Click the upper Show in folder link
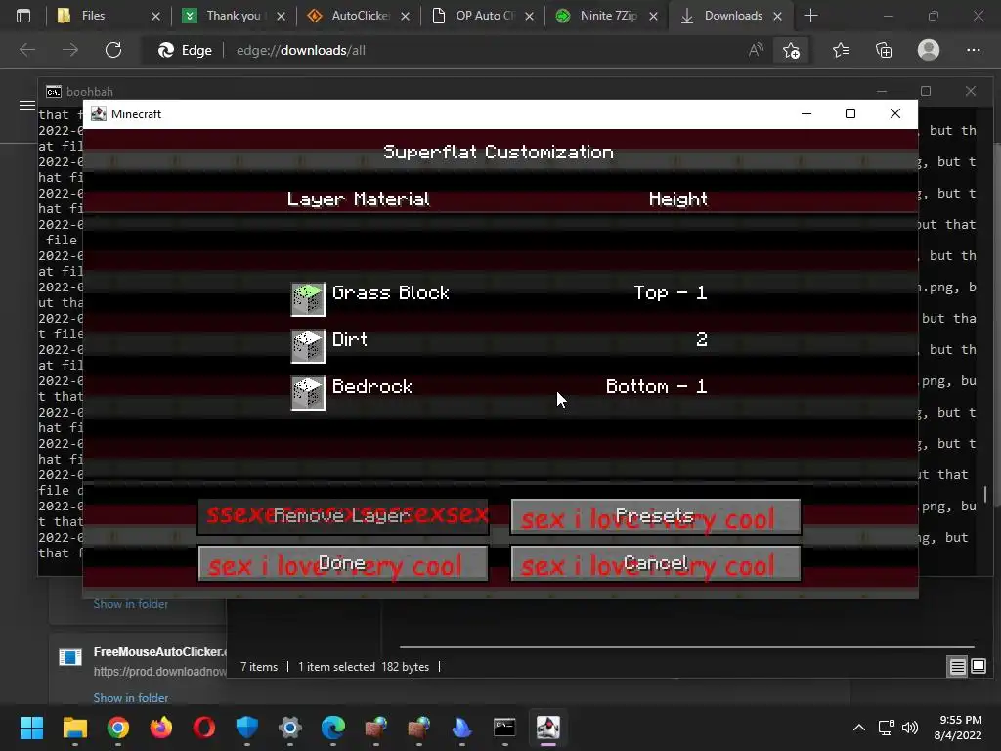 click(131, 604)
